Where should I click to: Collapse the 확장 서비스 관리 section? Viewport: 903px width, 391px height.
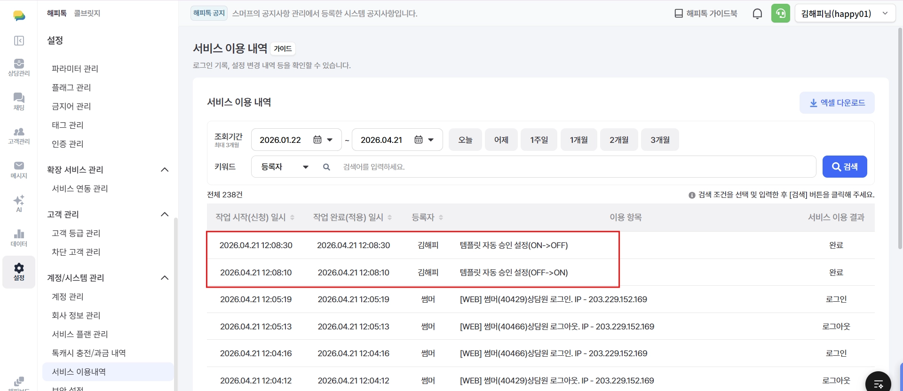[165, 170]
